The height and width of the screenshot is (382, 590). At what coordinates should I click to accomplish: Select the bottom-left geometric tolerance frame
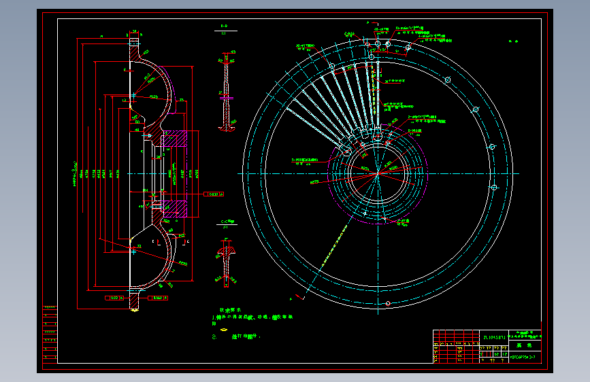tap(114, 298)
